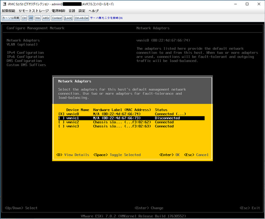
Task: Toggle the vmnic3 checkbox
Action: [x=61, y=126]
